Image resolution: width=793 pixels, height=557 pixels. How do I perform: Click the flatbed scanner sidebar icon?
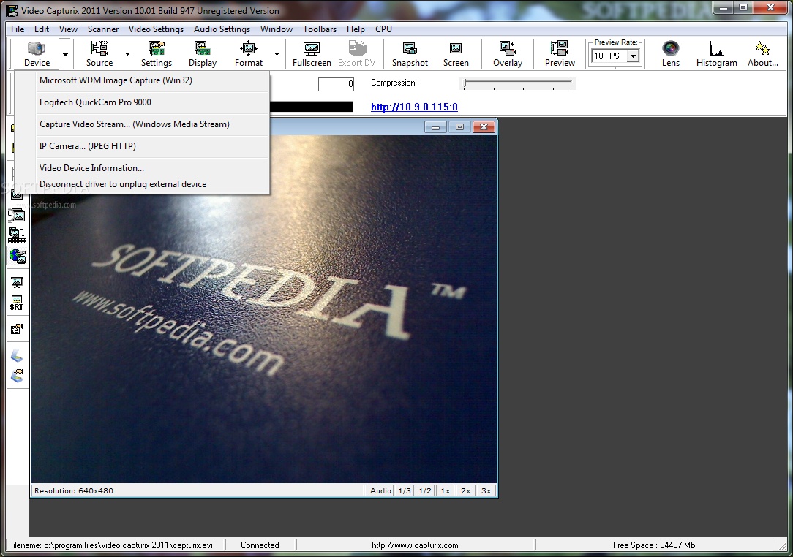pos(17,356)
